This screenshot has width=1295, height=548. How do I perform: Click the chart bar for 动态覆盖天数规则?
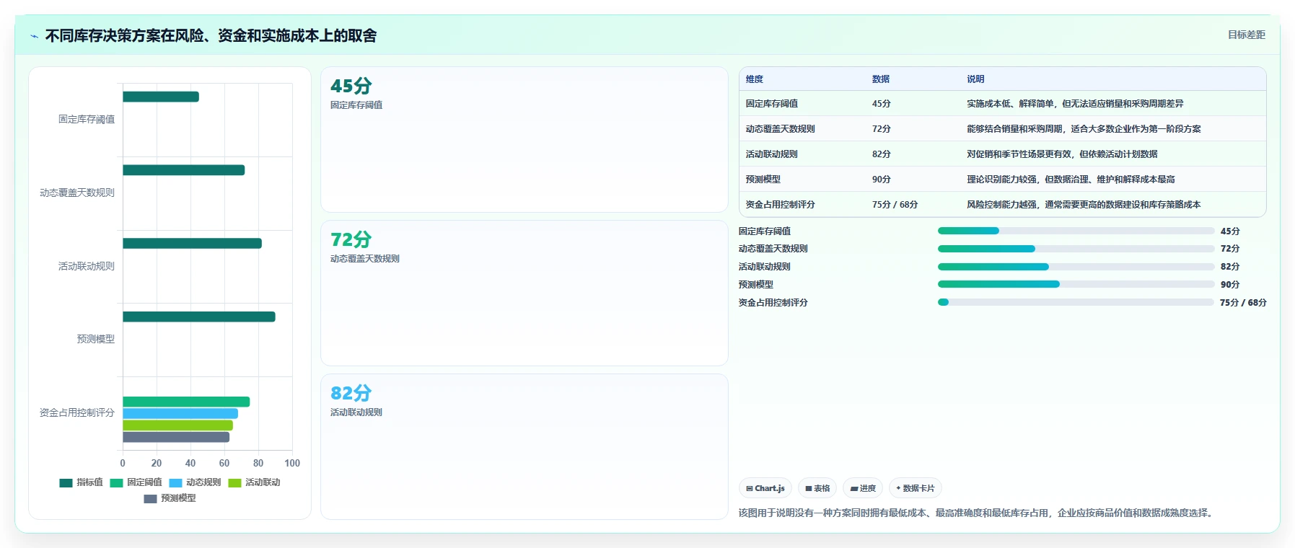[184, 170]
